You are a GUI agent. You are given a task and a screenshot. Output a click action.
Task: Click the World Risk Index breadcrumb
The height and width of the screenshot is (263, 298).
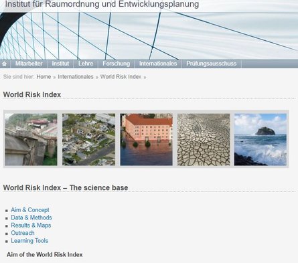click(121, 77)
